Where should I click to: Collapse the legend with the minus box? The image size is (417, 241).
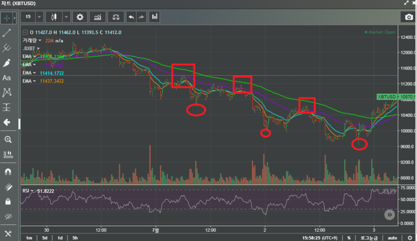(25, 32)
